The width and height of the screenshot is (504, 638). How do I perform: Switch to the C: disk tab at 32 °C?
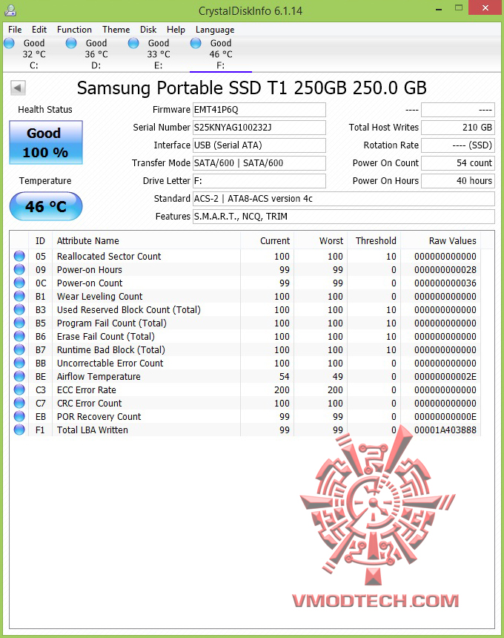[x=34, y=54]
